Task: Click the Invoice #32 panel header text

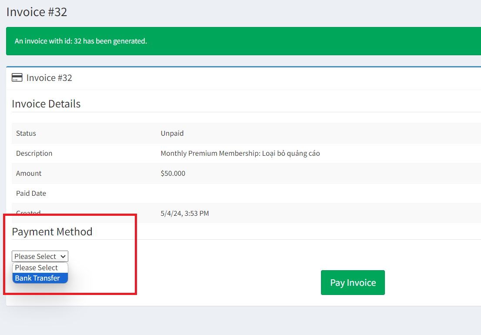Action: click(49, 78)
